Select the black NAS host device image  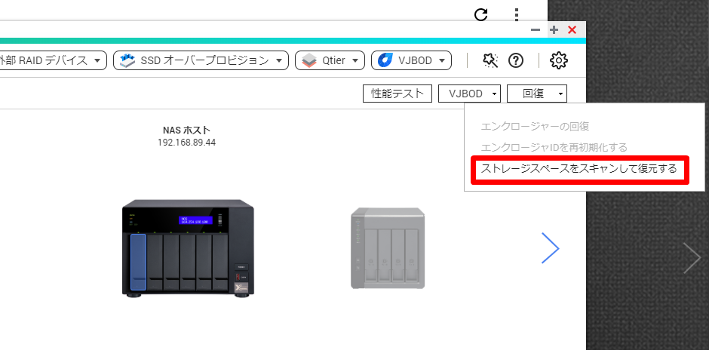coord(186,247)
